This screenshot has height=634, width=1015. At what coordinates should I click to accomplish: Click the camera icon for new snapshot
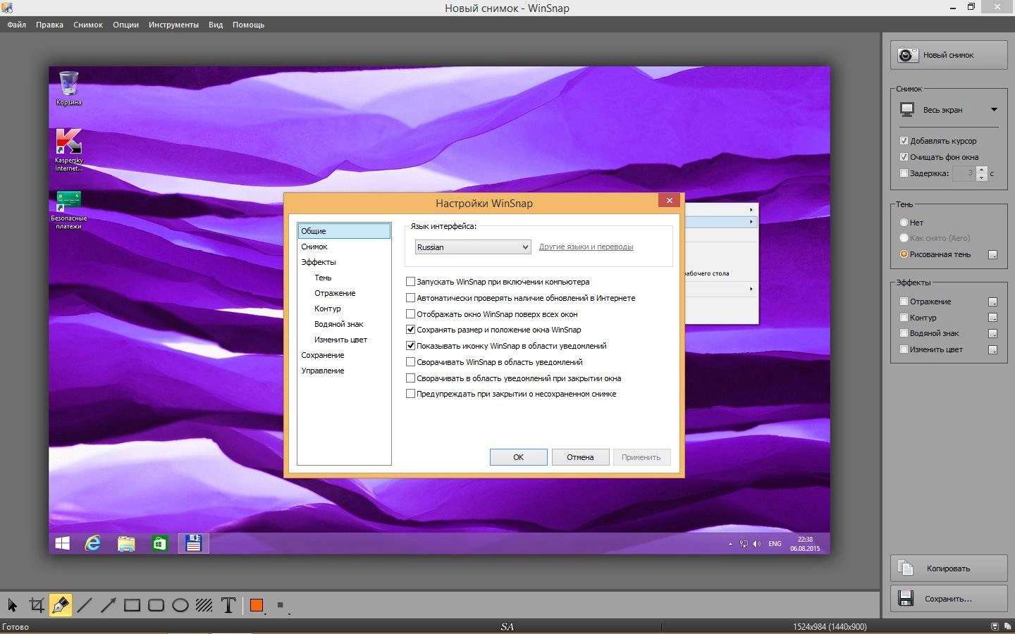click(x=908, y=55)
